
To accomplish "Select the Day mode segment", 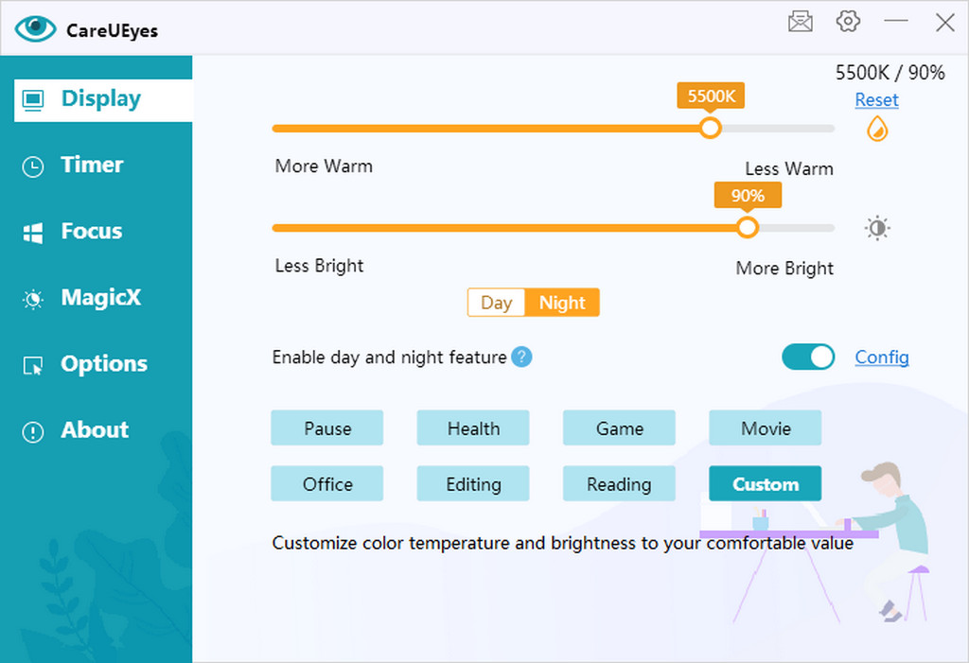I will [496, 303].
